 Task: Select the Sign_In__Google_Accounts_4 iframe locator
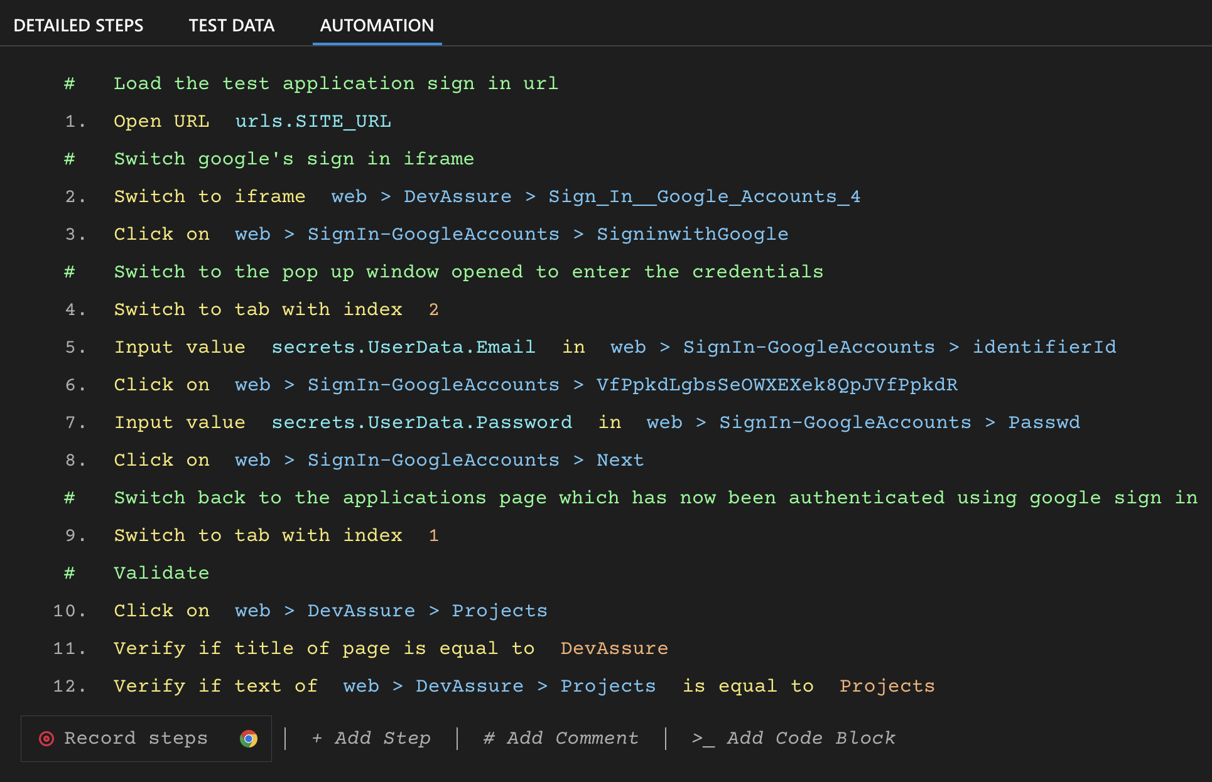click(704, 196)
